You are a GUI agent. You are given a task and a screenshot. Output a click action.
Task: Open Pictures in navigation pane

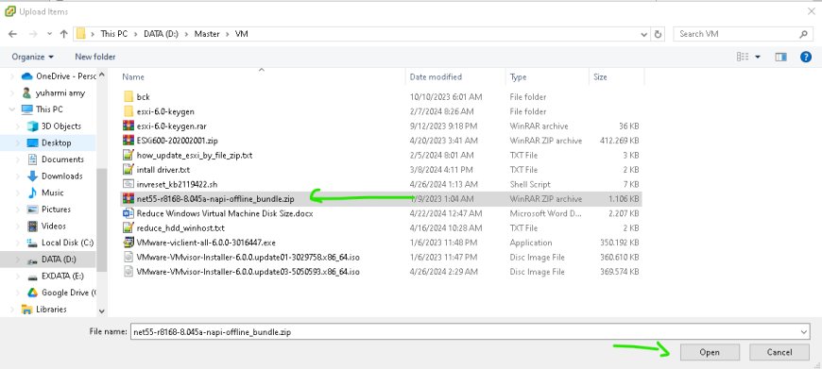pyautogui.click(x=49, y=210)
